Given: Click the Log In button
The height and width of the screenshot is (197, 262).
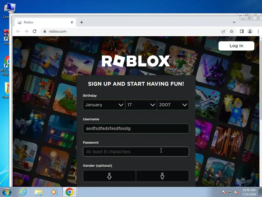Looking at the screenshot, I should (236, 46).
